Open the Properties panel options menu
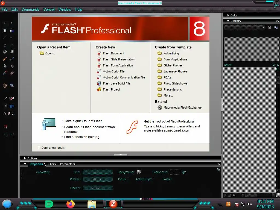Viewport: 280px width, 210px height. (218, 164)
